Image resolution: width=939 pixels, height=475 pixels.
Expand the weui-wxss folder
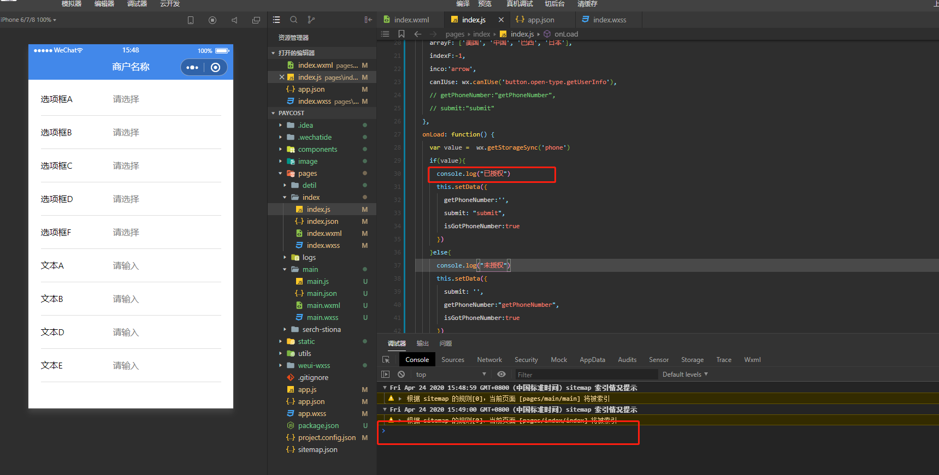pyautogui.click(x=281, y=366)
